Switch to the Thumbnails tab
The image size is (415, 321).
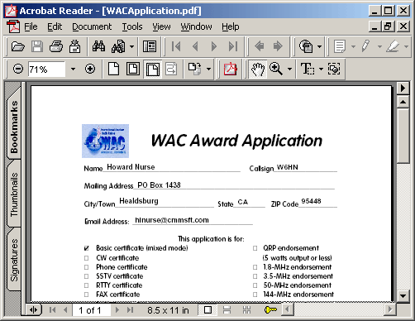(14, 194)
